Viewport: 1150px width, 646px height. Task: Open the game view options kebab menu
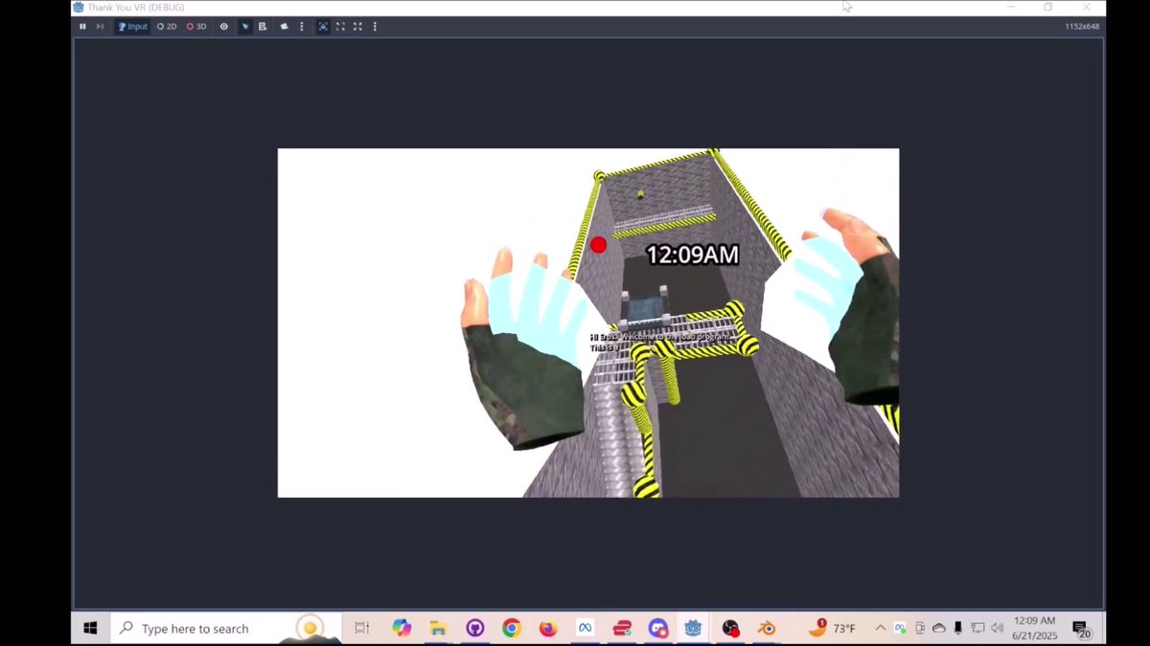pos(375,27)
